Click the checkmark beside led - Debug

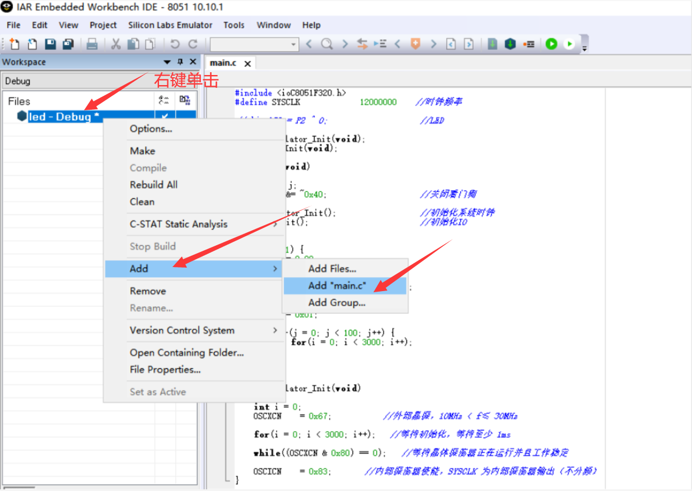(x=164, y=116)
